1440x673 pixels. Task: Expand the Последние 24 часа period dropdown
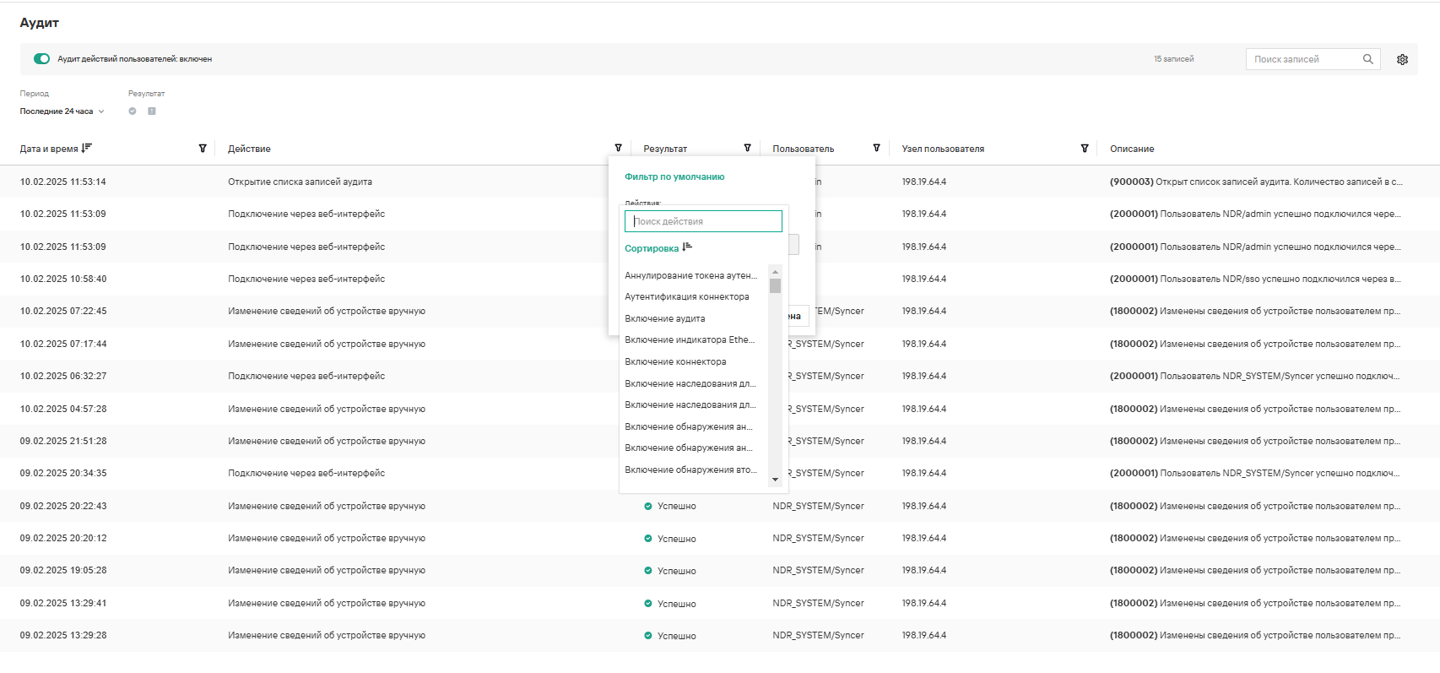[62, 111]
